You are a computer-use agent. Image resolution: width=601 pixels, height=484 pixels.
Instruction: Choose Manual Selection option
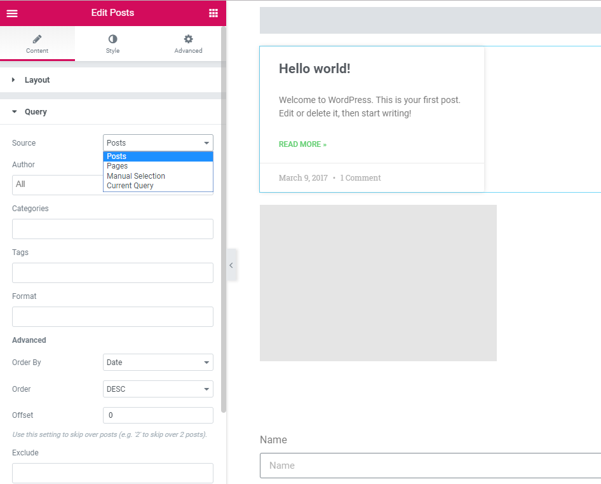pyautogui.click(x=136, y=176)
